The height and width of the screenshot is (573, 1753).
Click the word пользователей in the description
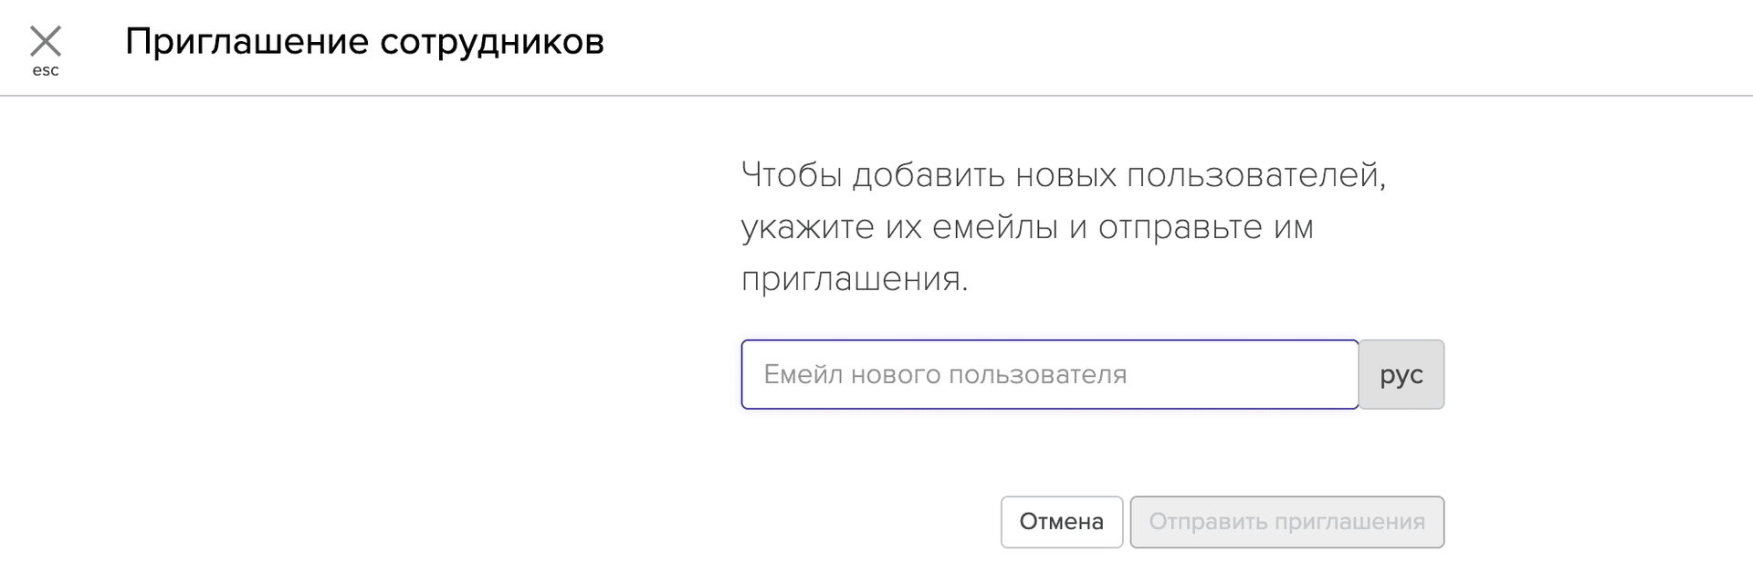pyautogui.click(x=1255, y=175)
